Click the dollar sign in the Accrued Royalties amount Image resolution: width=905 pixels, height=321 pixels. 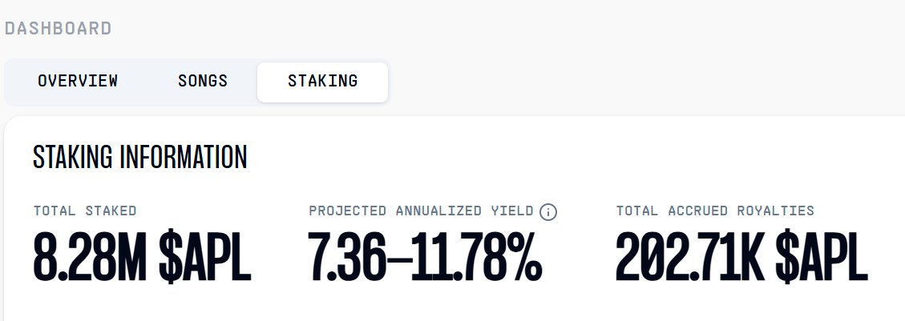786,257
